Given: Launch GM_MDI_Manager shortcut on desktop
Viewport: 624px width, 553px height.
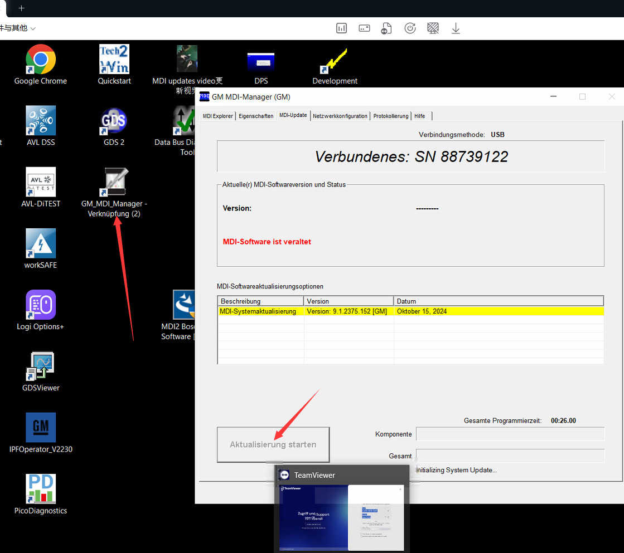Looking at the screenshot, I should point(114,183).
